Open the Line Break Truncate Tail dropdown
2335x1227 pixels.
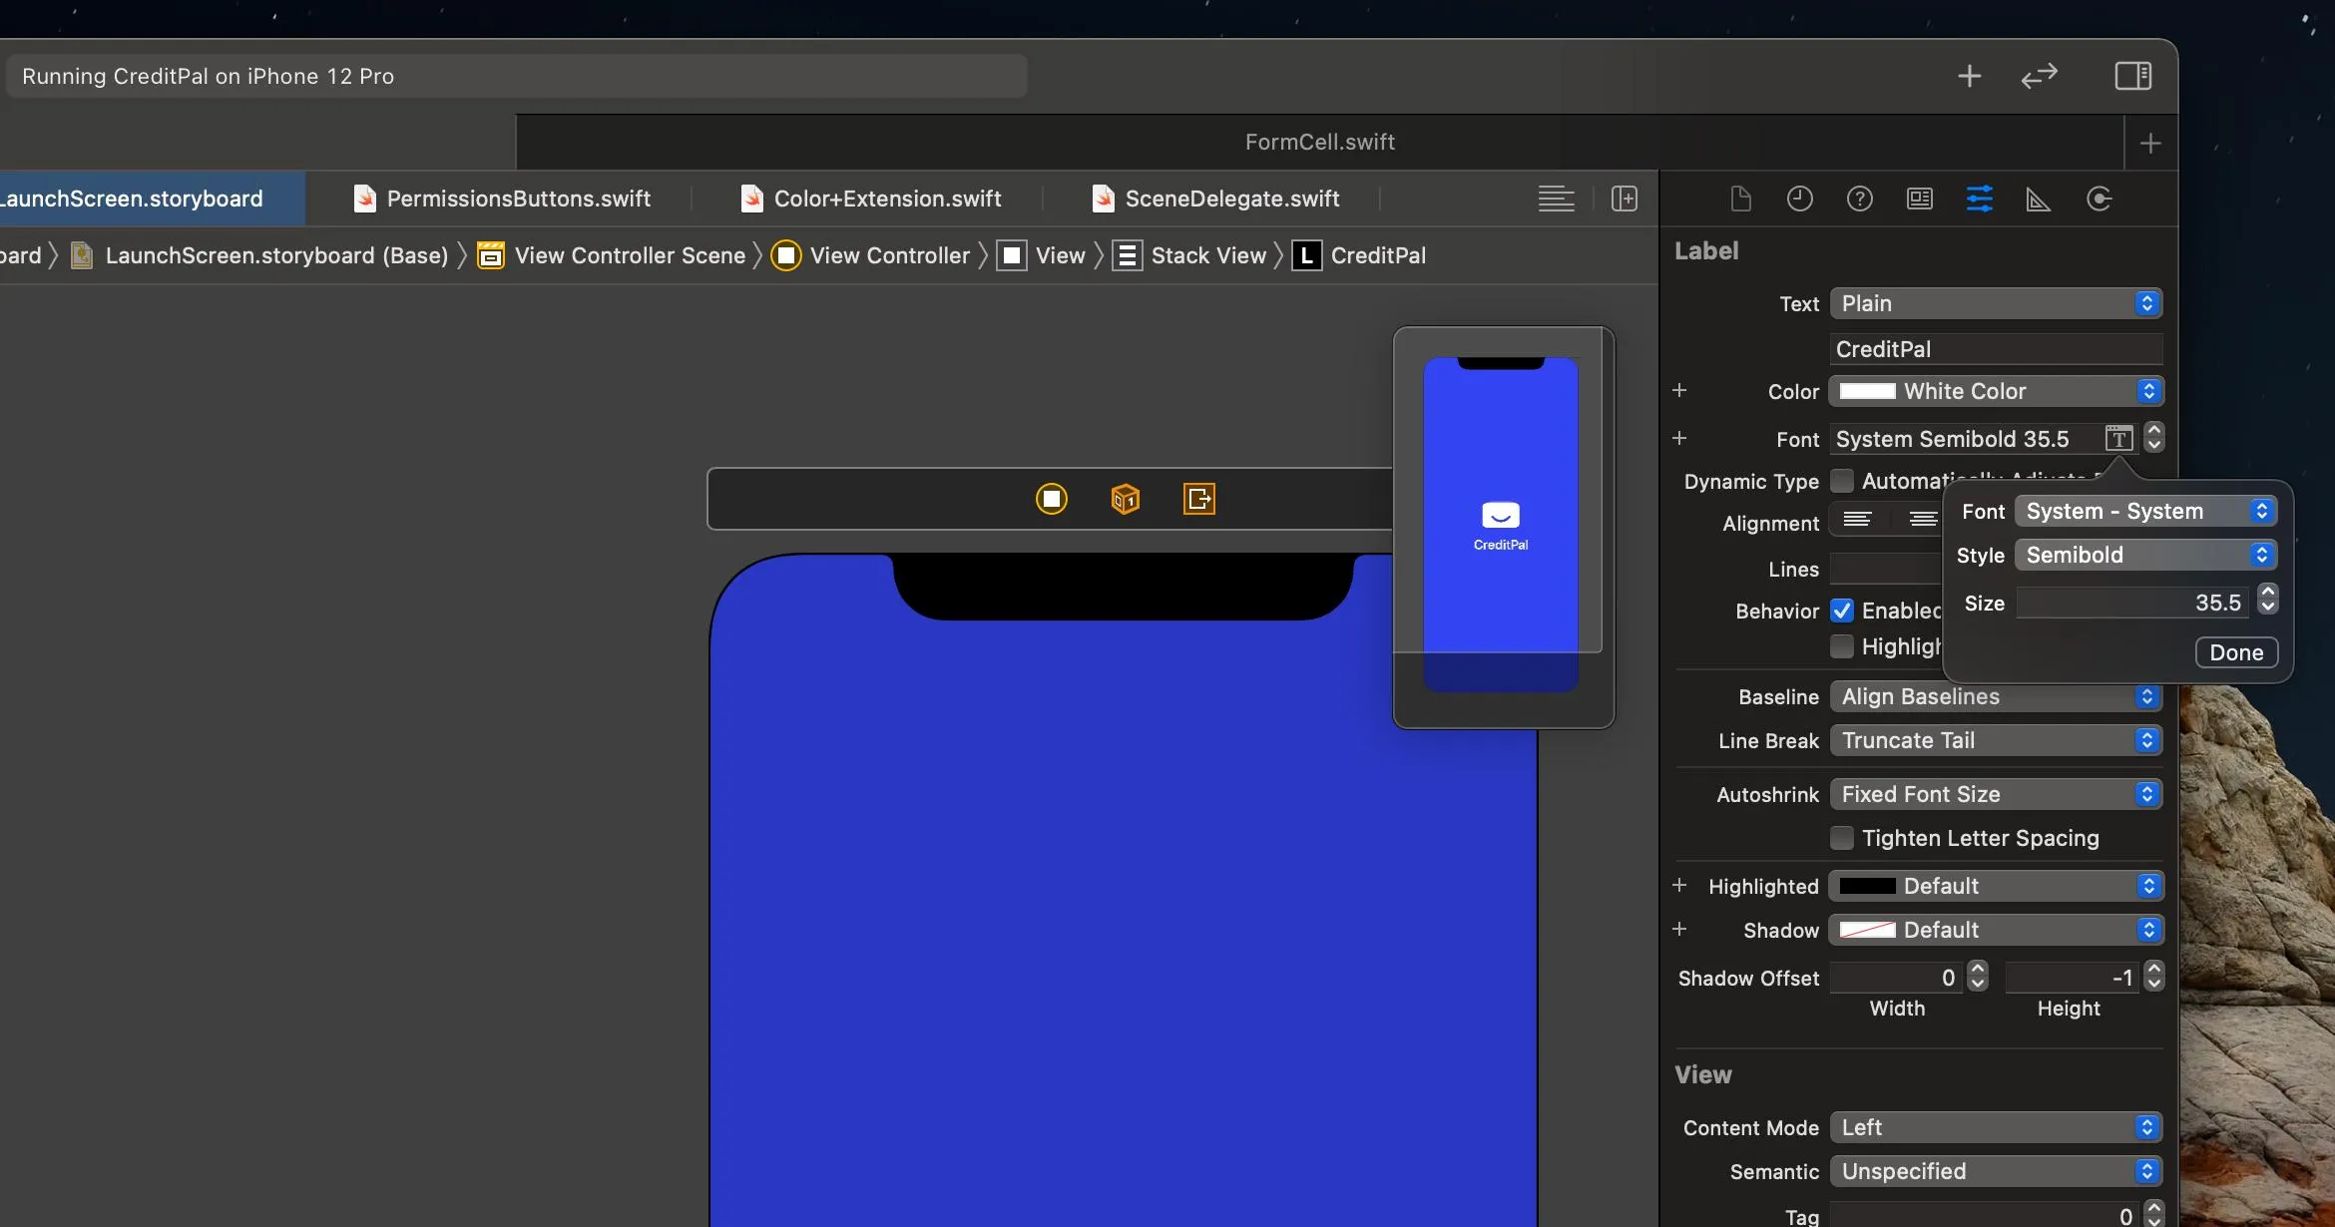[1996, 740]
